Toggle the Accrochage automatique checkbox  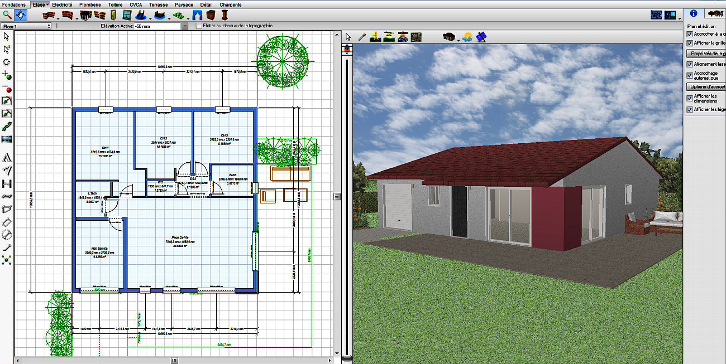[689, 75]
